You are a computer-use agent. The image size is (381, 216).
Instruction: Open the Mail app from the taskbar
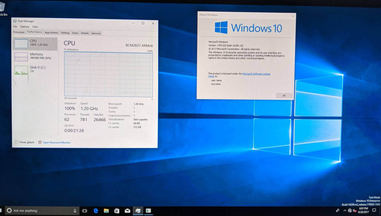(127, 210)
